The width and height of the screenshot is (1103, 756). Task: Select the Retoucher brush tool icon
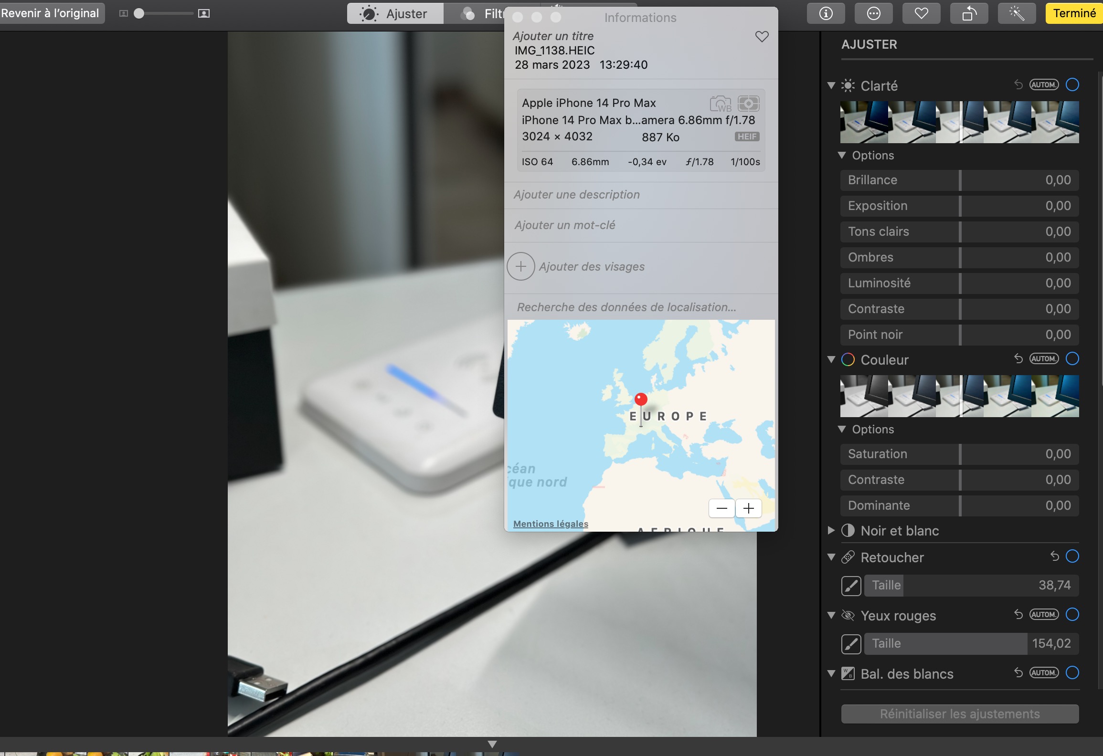click(851, 586)
